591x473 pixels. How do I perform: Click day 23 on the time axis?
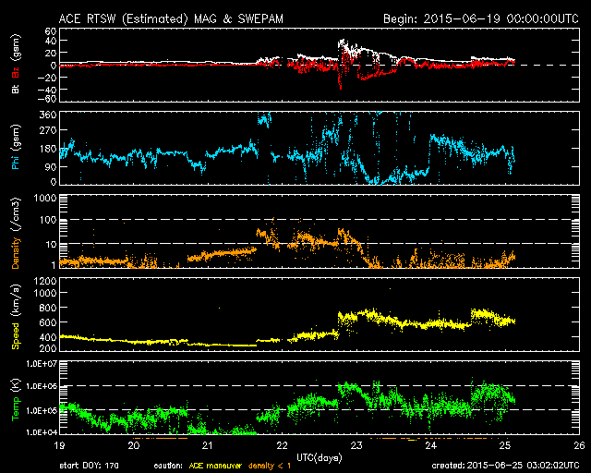[x=356, y=444]
